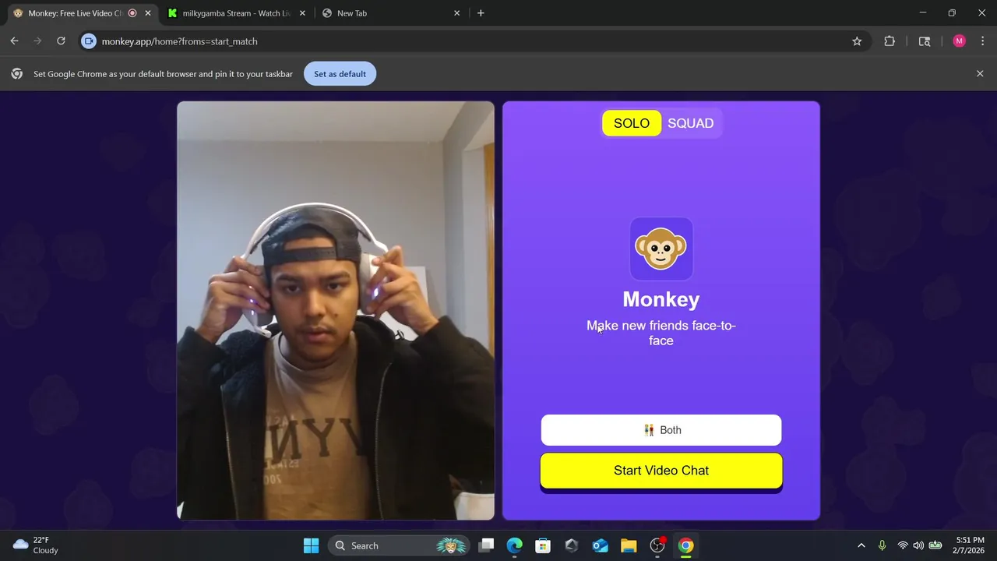
Task: Reload the current page
Action: point(61,41)
